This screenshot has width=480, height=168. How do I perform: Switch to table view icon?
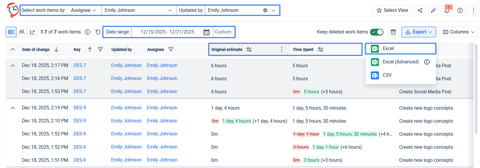click(x=11, y=32)
